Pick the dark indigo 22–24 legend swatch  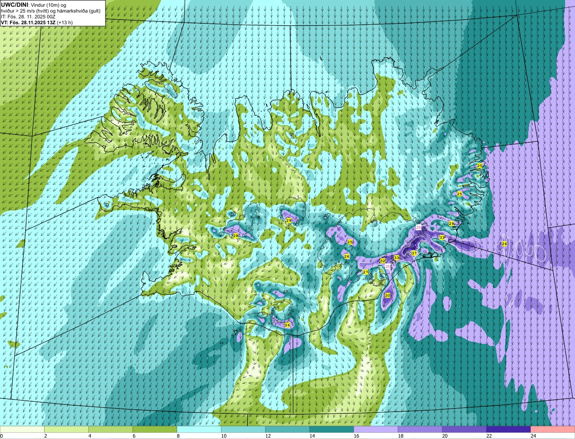[508, 429]
